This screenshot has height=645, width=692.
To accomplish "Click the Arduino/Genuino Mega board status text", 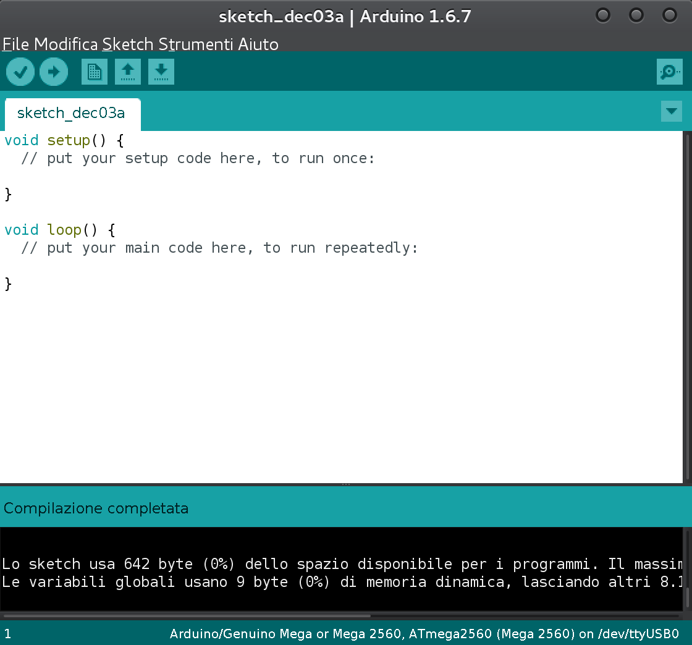I will [424, 634].
